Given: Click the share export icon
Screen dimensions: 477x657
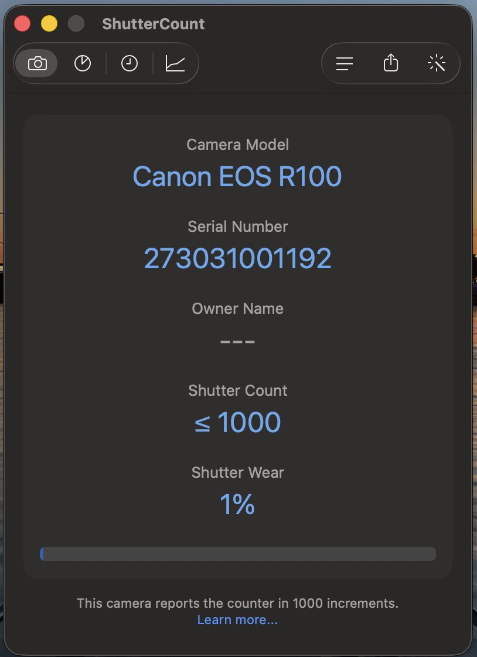Looking at the screenshot, I should coord(391,63).
